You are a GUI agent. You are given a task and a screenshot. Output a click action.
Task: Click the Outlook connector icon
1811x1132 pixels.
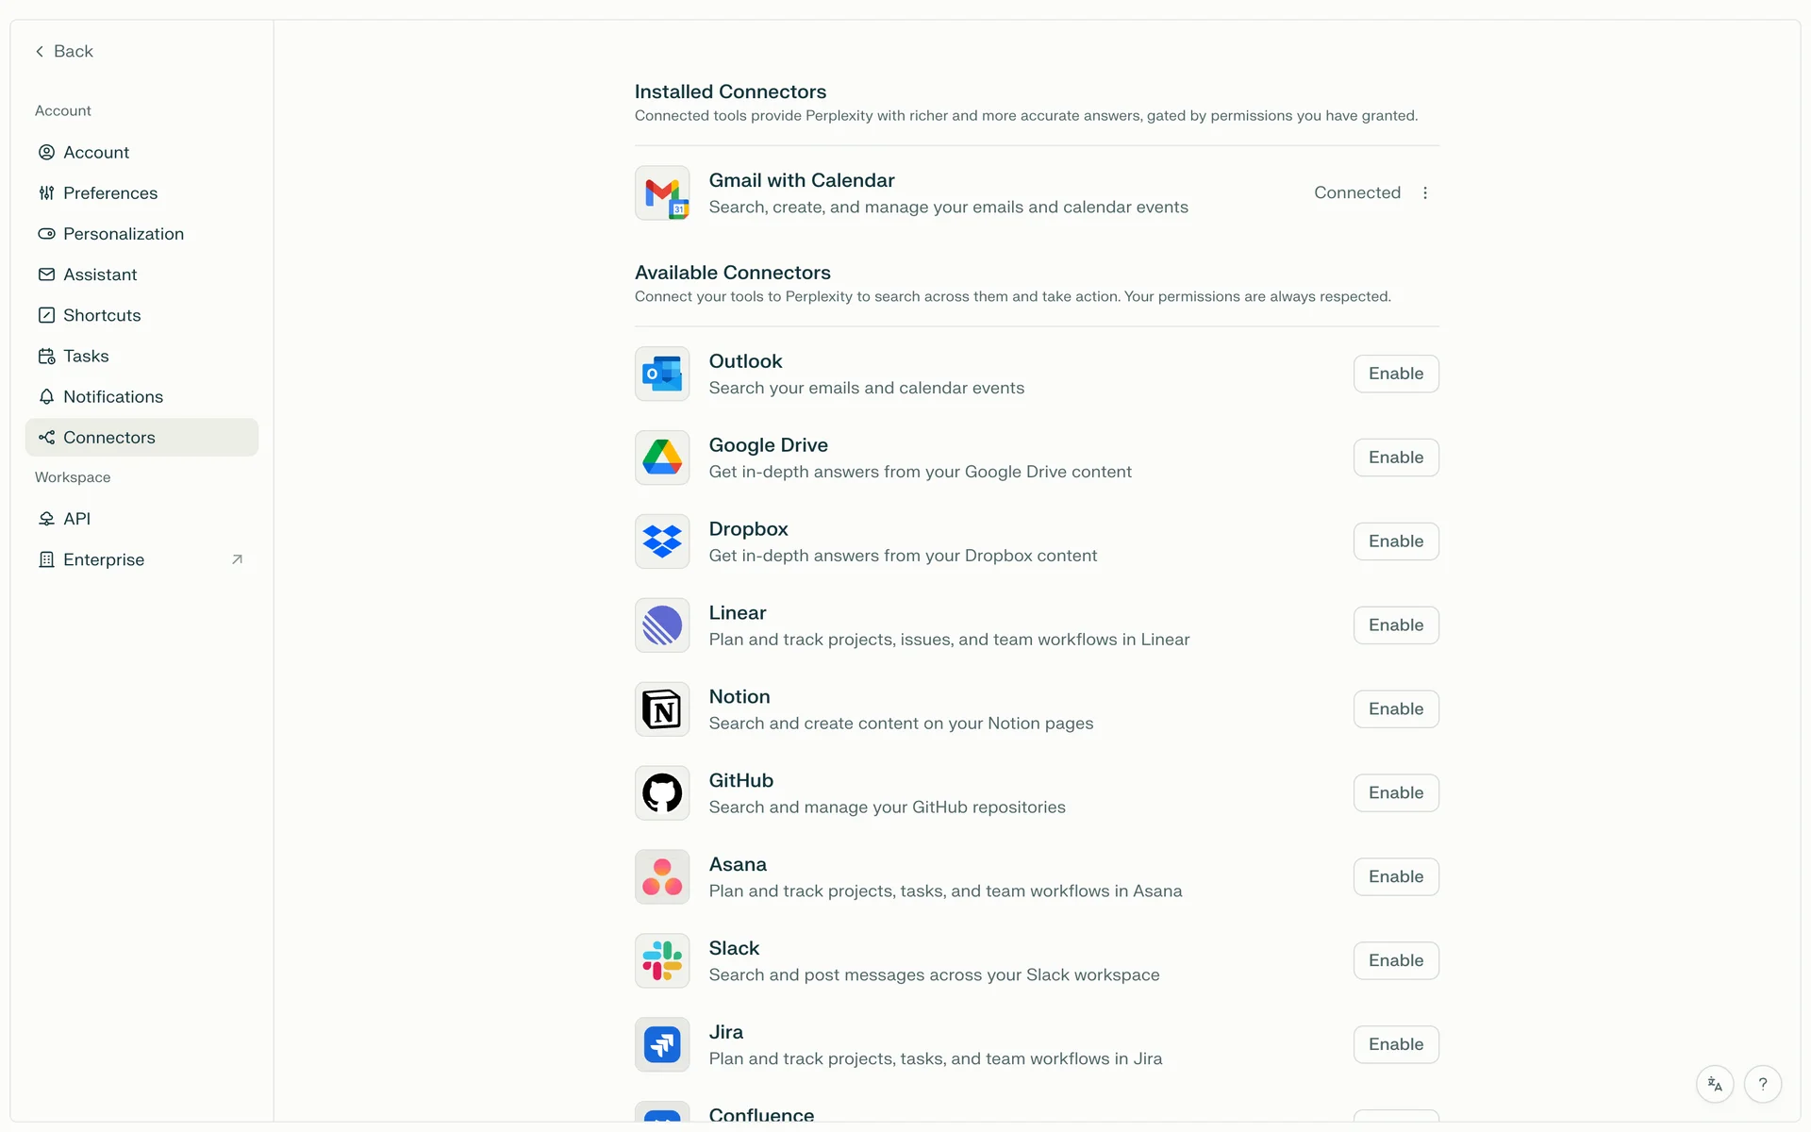point(662,375)
